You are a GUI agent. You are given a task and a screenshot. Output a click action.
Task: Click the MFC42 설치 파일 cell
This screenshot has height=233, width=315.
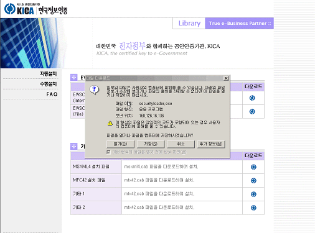coord(96,180)
